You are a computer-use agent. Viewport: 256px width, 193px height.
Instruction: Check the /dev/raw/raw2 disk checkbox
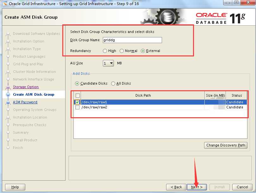[78, 107]
